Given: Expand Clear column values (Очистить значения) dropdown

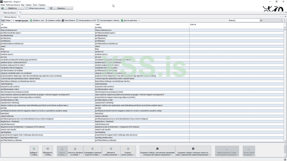Looking at the screenshot, I should pyautogui.click(x=75, y=151).
